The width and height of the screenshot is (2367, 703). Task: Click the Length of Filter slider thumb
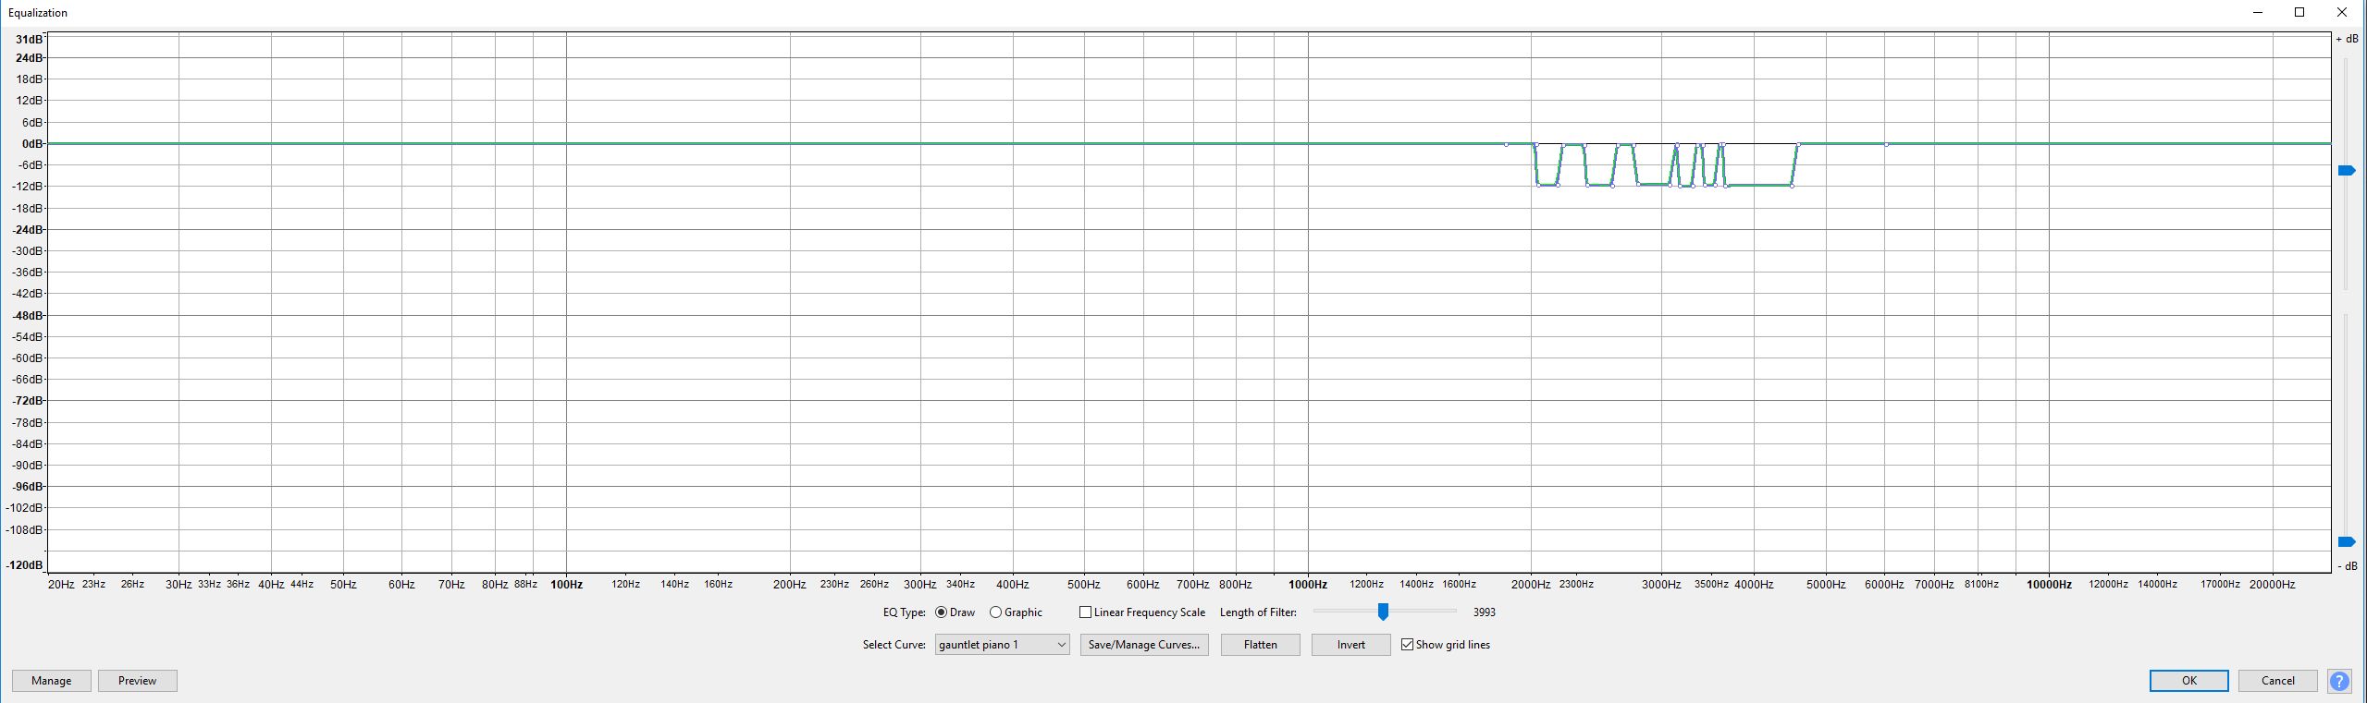[1383, 612]
